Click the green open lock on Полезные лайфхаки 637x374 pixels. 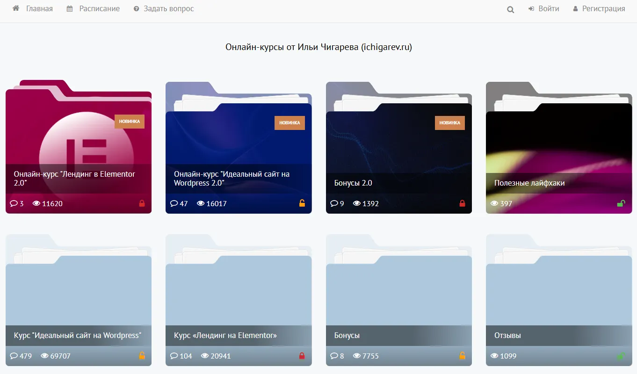click(621, 203)
